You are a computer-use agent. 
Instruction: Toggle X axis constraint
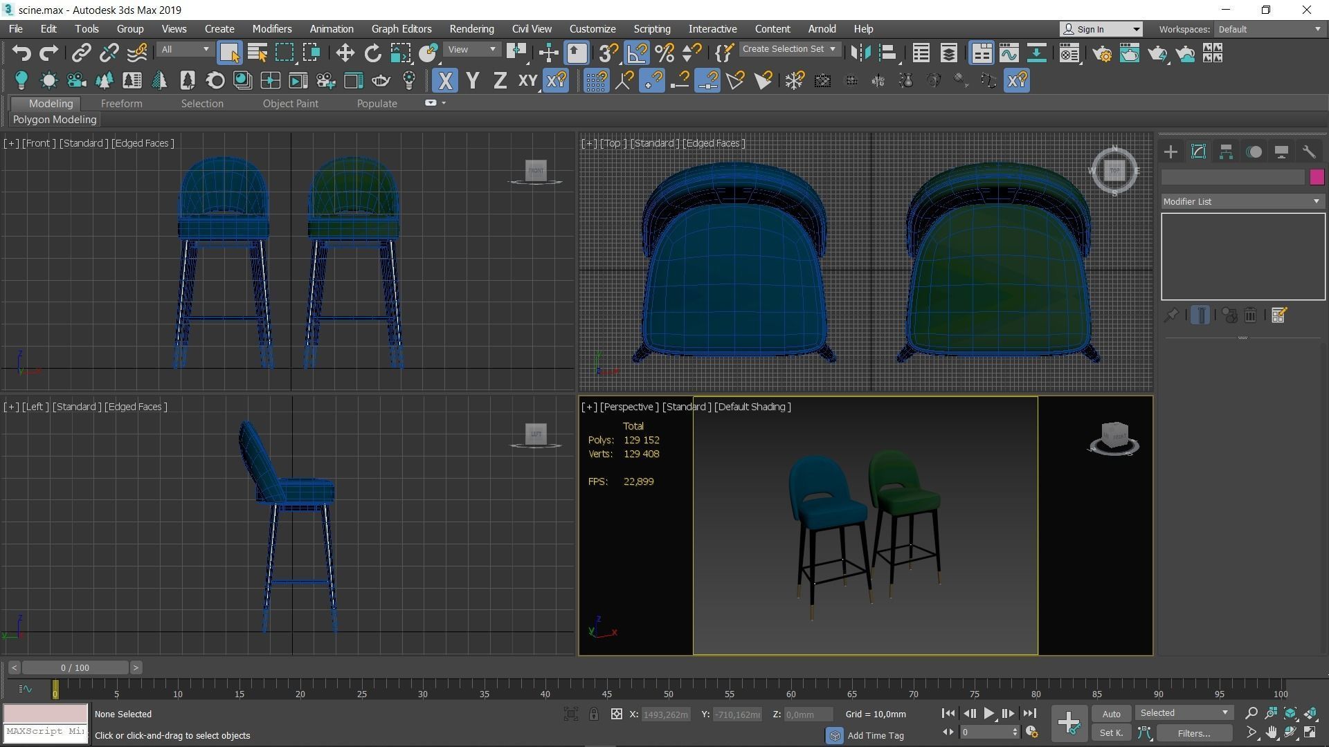[445, 81]
